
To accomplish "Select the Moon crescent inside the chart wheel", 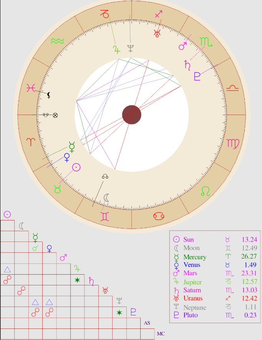I will 106,198.
